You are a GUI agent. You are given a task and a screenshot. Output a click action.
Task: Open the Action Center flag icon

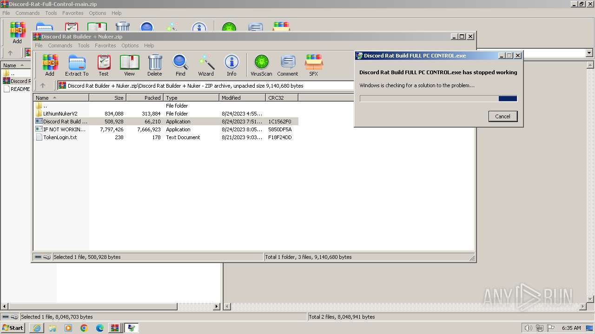(x=551, y=328)
